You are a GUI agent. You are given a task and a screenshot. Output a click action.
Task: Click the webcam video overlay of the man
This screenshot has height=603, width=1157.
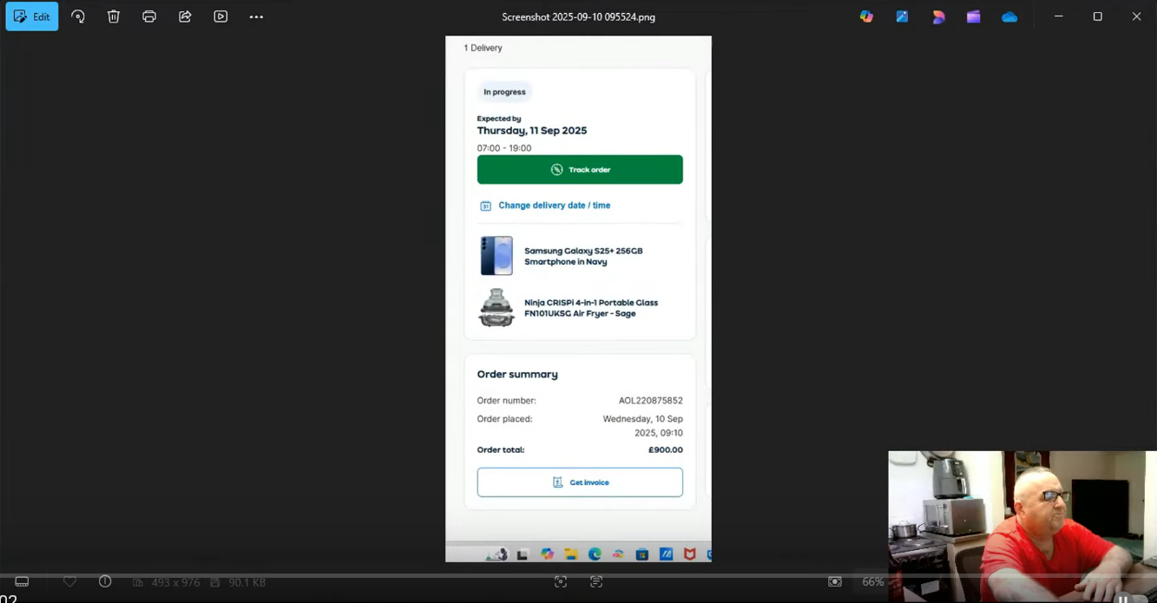(1022, 526)
